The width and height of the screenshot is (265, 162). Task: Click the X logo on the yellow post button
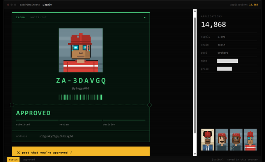point(18,153)
